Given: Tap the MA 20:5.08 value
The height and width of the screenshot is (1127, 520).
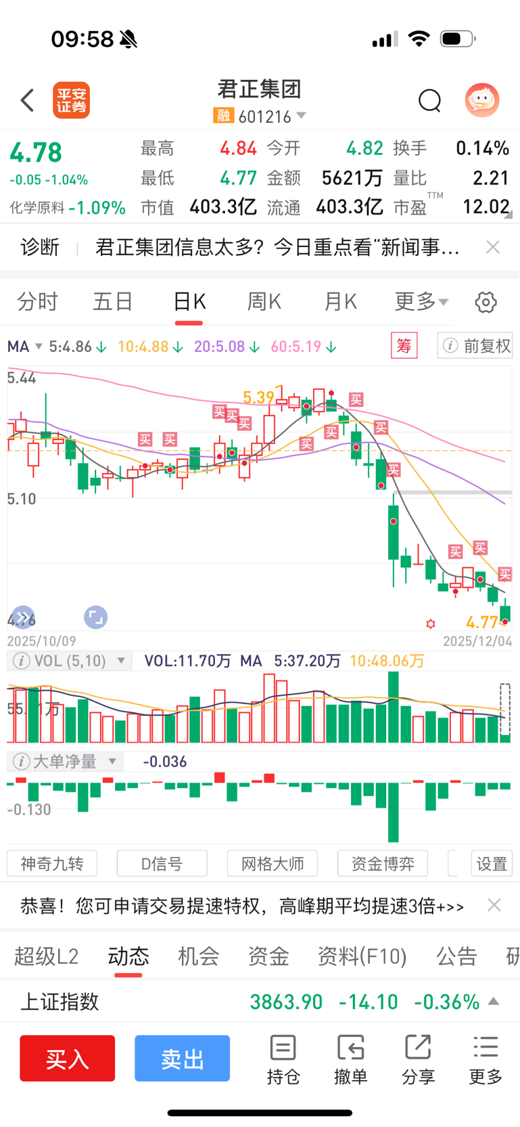Looking at the screenshot, I should click(x=227, y=347).
